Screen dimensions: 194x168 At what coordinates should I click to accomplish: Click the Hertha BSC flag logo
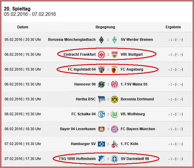click(x=101, y=99)
